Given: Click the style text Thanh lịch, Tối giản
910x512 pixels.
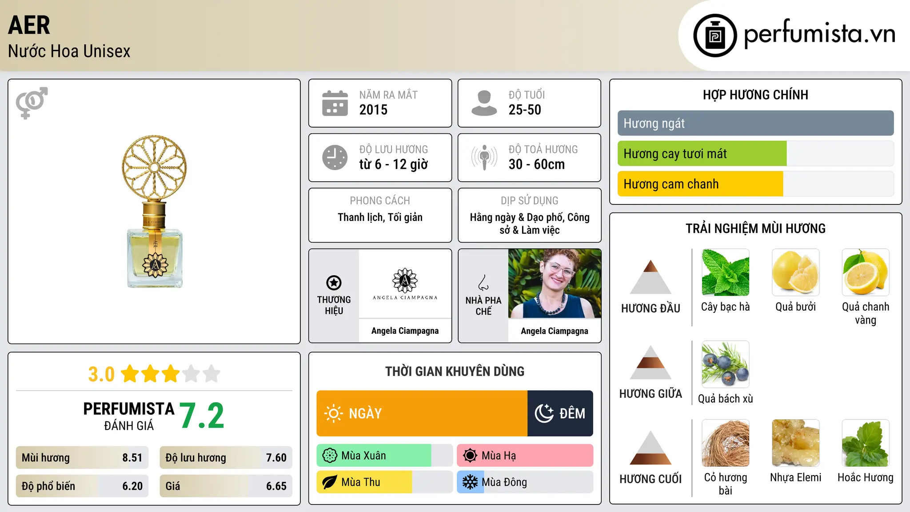Looking at the screenshot, I should coord(380,217).
